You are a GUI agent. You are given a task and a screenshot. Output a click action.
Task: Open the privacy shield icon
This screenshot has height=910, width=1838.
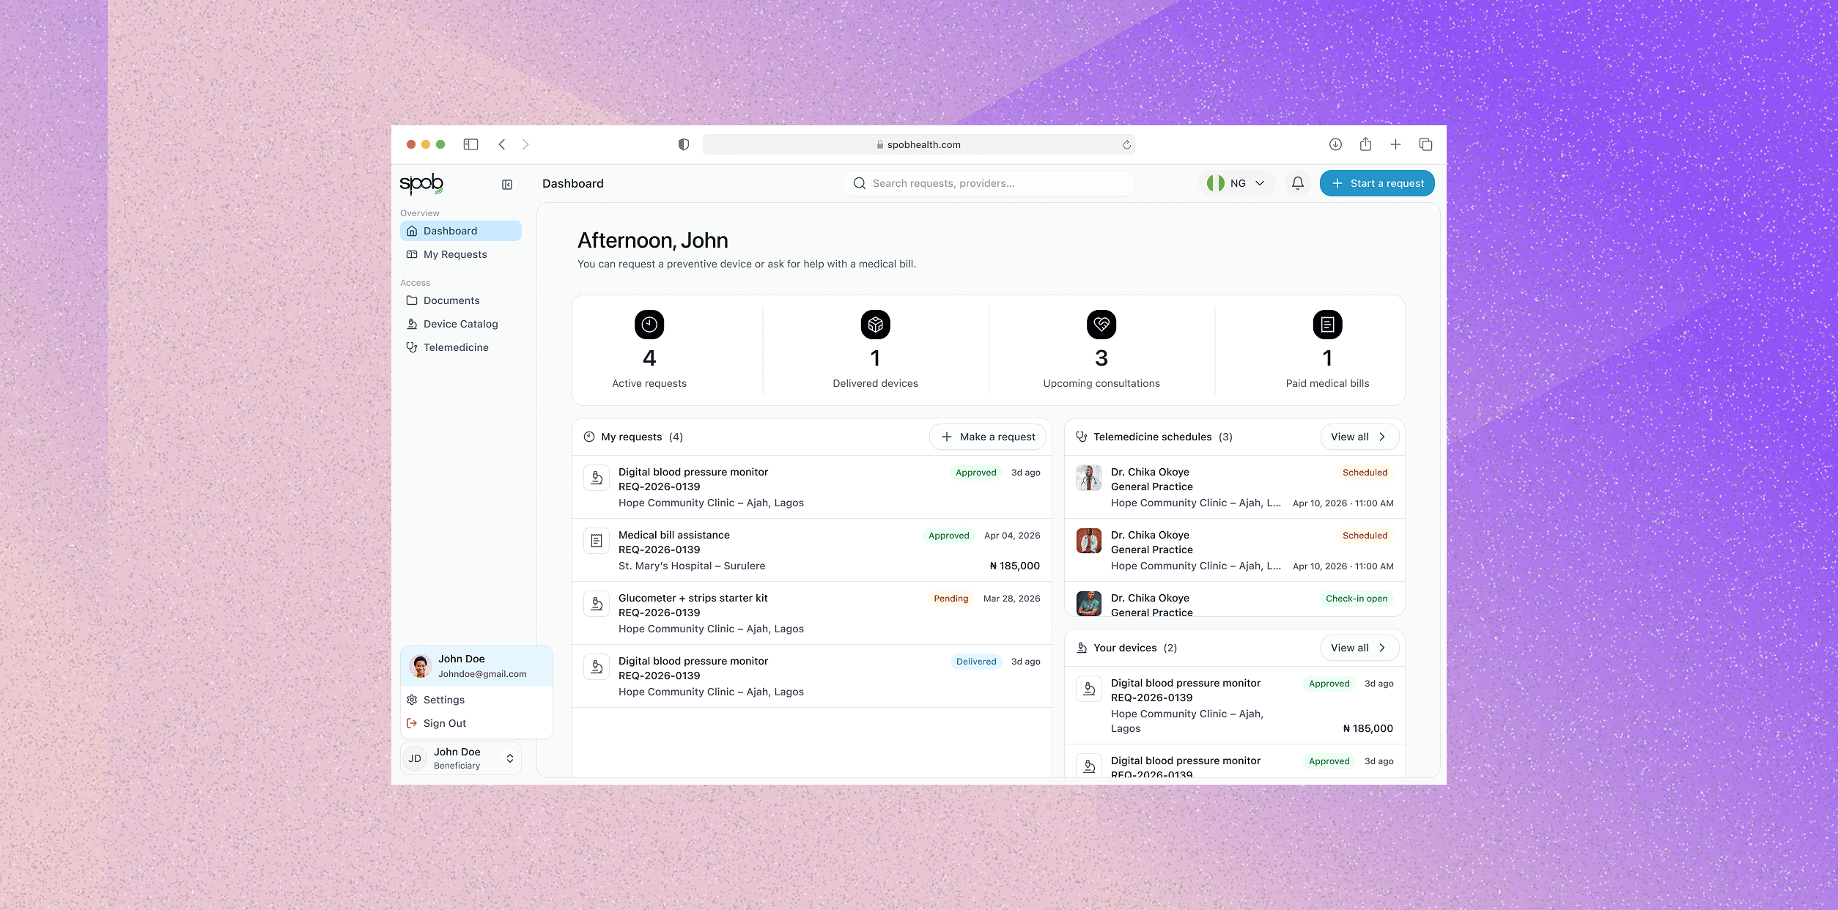(x=684, y=144)
